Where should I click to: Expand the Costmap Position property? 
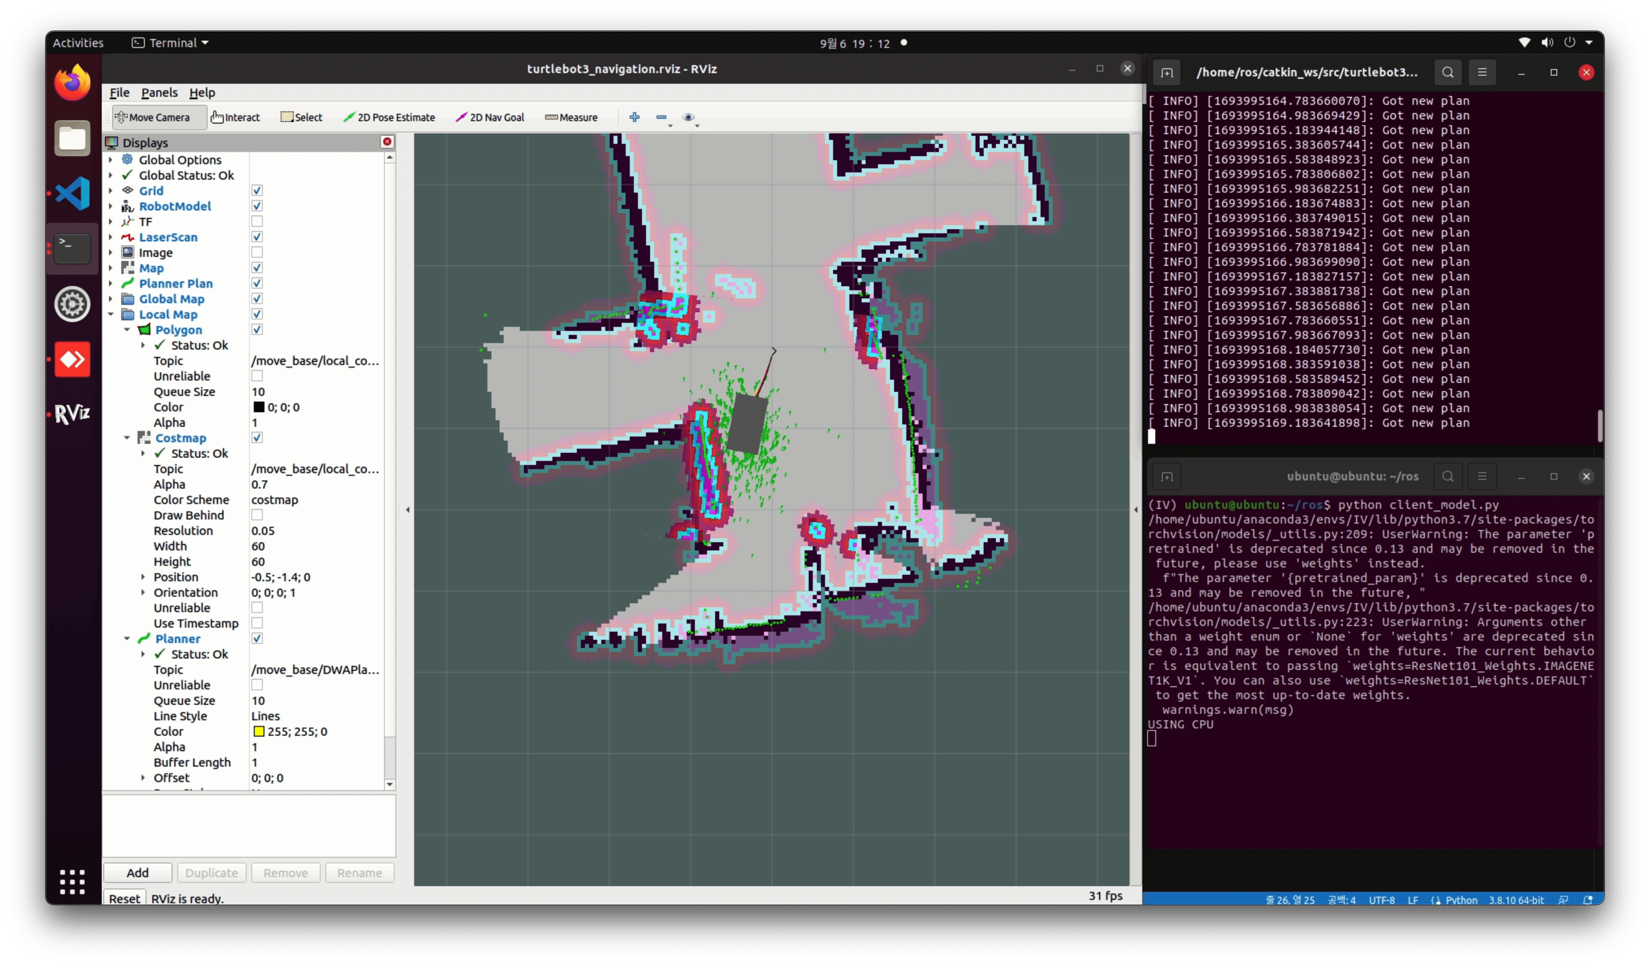pyautogui.click(x=143, y=577)
